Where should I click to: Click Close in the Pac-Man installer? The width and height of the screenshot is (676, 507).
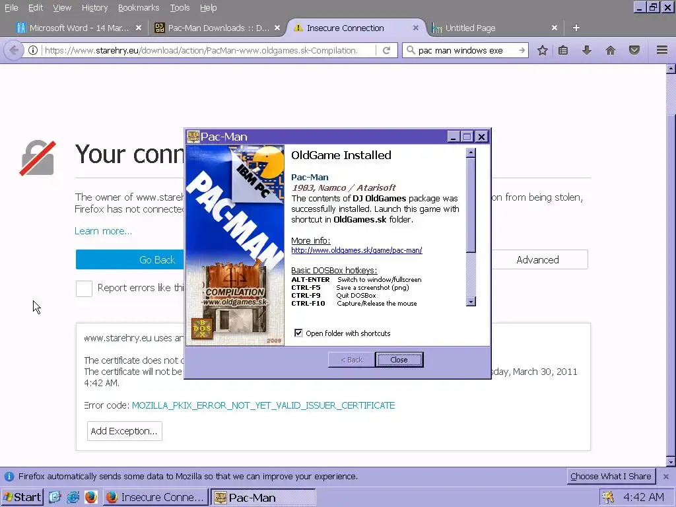point(399,360)
